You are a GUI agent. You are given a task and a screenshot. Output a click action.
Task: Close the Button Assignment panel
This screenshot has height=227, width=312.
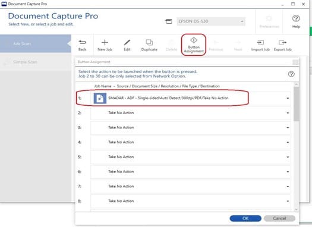[295, 62]
